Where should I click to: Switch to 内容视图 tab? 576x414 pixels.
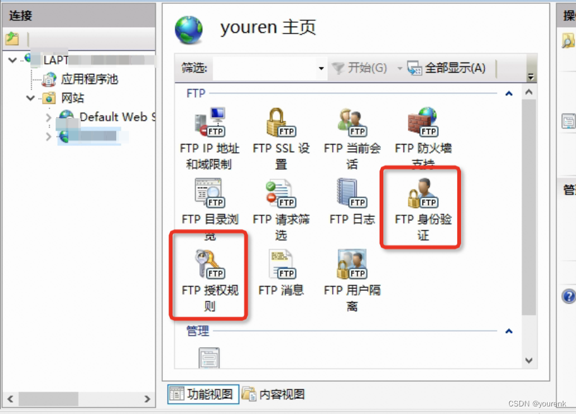point(273,394)
